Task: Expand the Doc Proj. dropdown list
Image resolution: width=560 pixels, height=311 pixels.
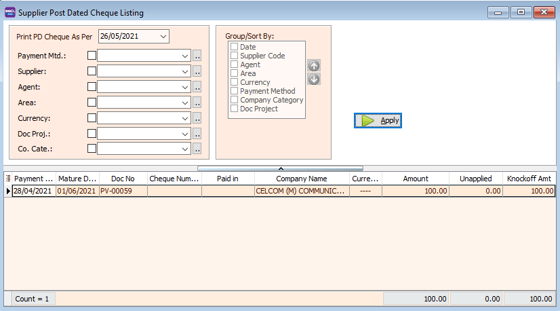Action: [x=185, y=134]
